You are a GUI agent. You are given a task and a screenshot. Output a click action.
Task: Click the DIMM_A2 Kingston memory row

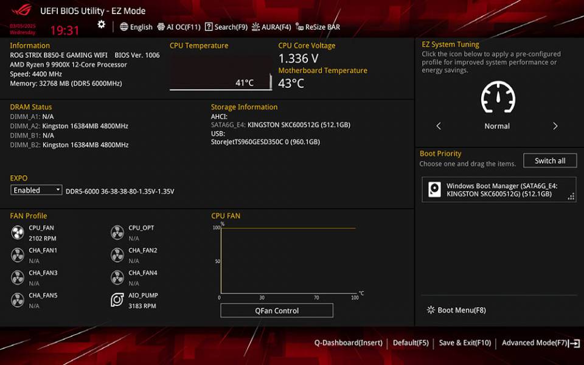(69, 126)
